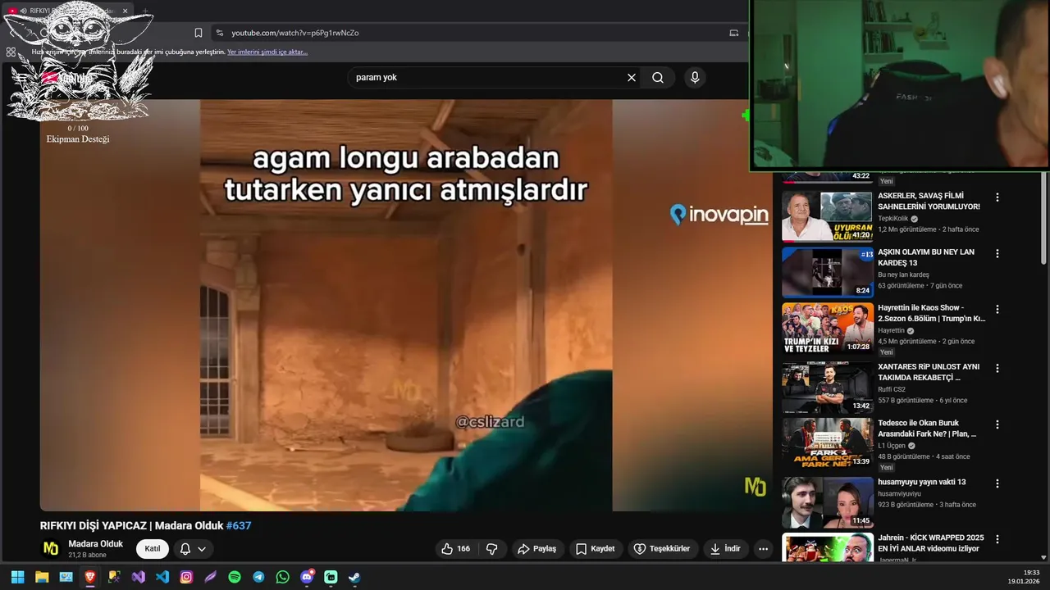Download video with İndir button
The image size is (1050, 590).
[725, 549]
